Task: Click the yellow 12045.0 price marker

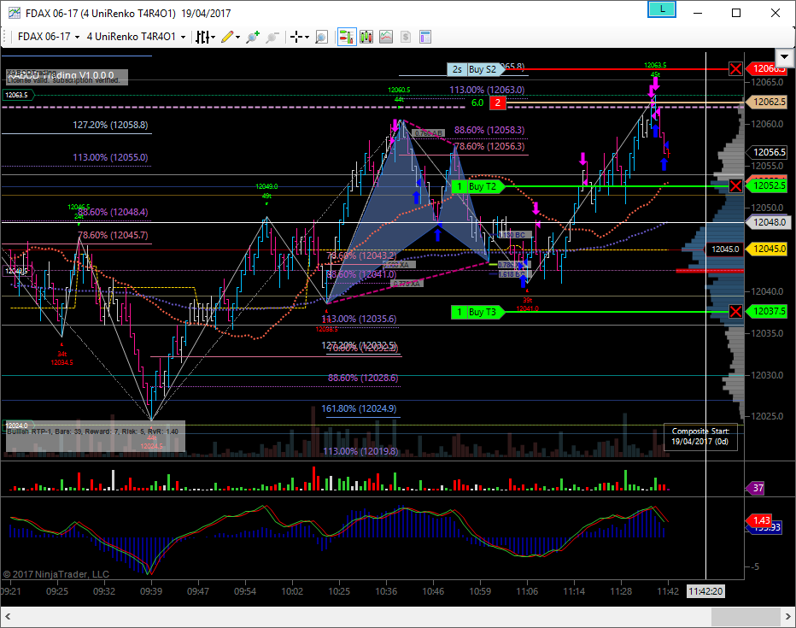Action: click(767, 249)
